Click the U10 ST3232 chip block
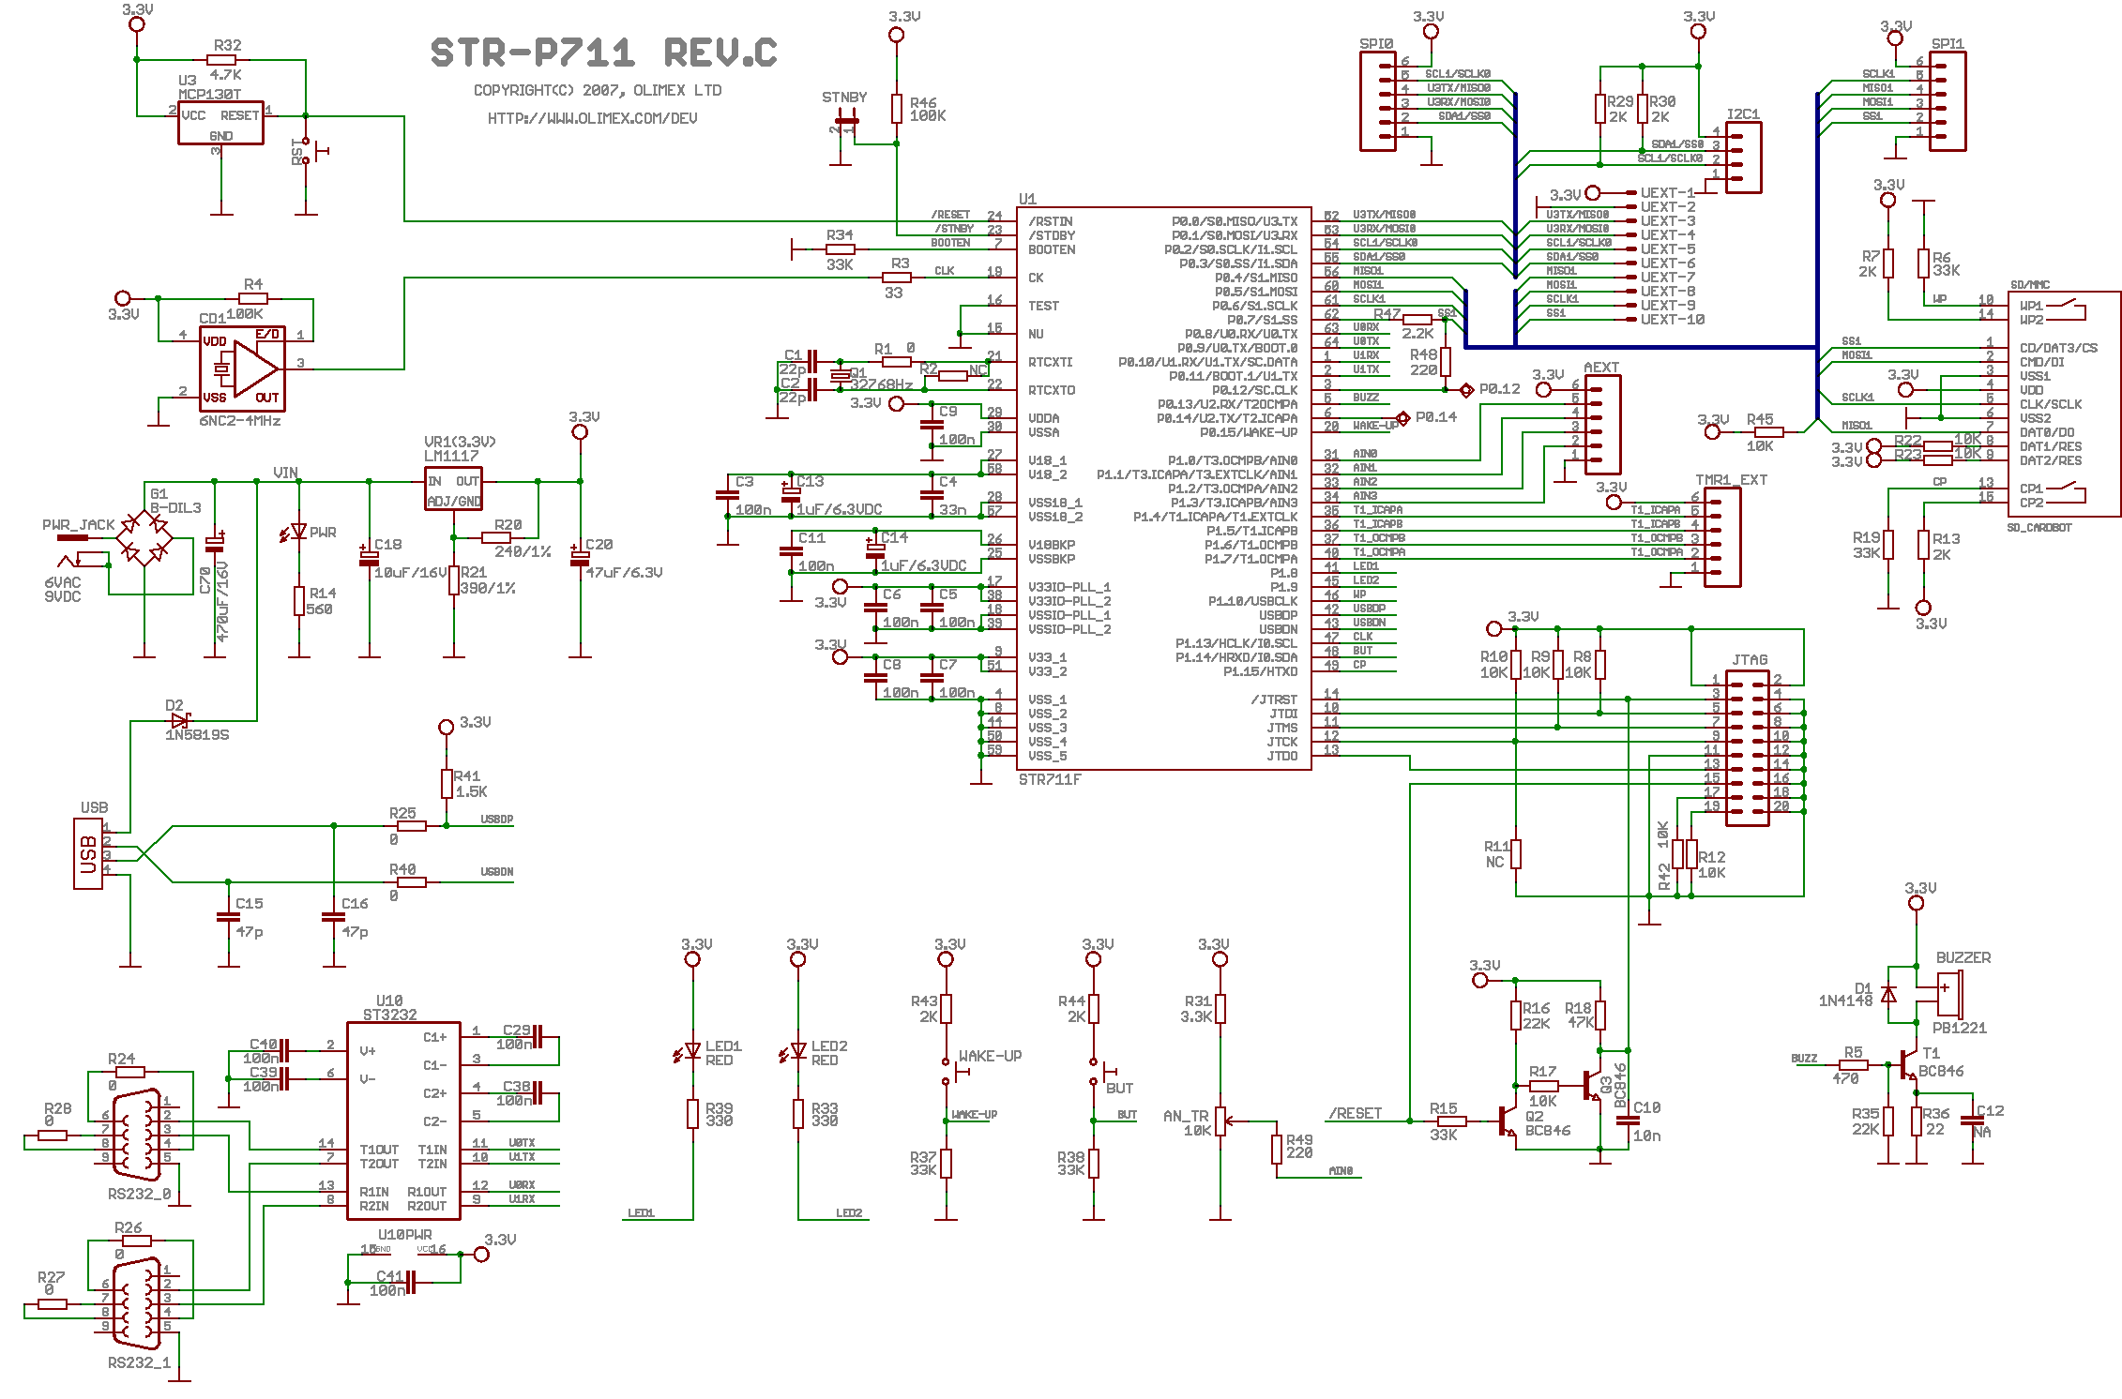Screen dimensions: 2122x1399 click(x=404, y=1121)
